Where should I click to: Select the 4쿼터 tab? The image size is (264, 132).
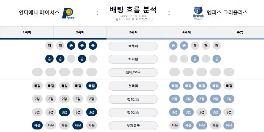[x=187, y=32]
